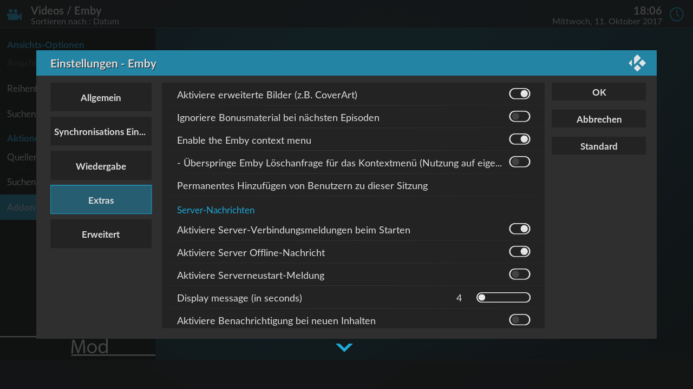Click the Kodi logo in dialog header
693x389 pixels.
(x=637, y=63)
